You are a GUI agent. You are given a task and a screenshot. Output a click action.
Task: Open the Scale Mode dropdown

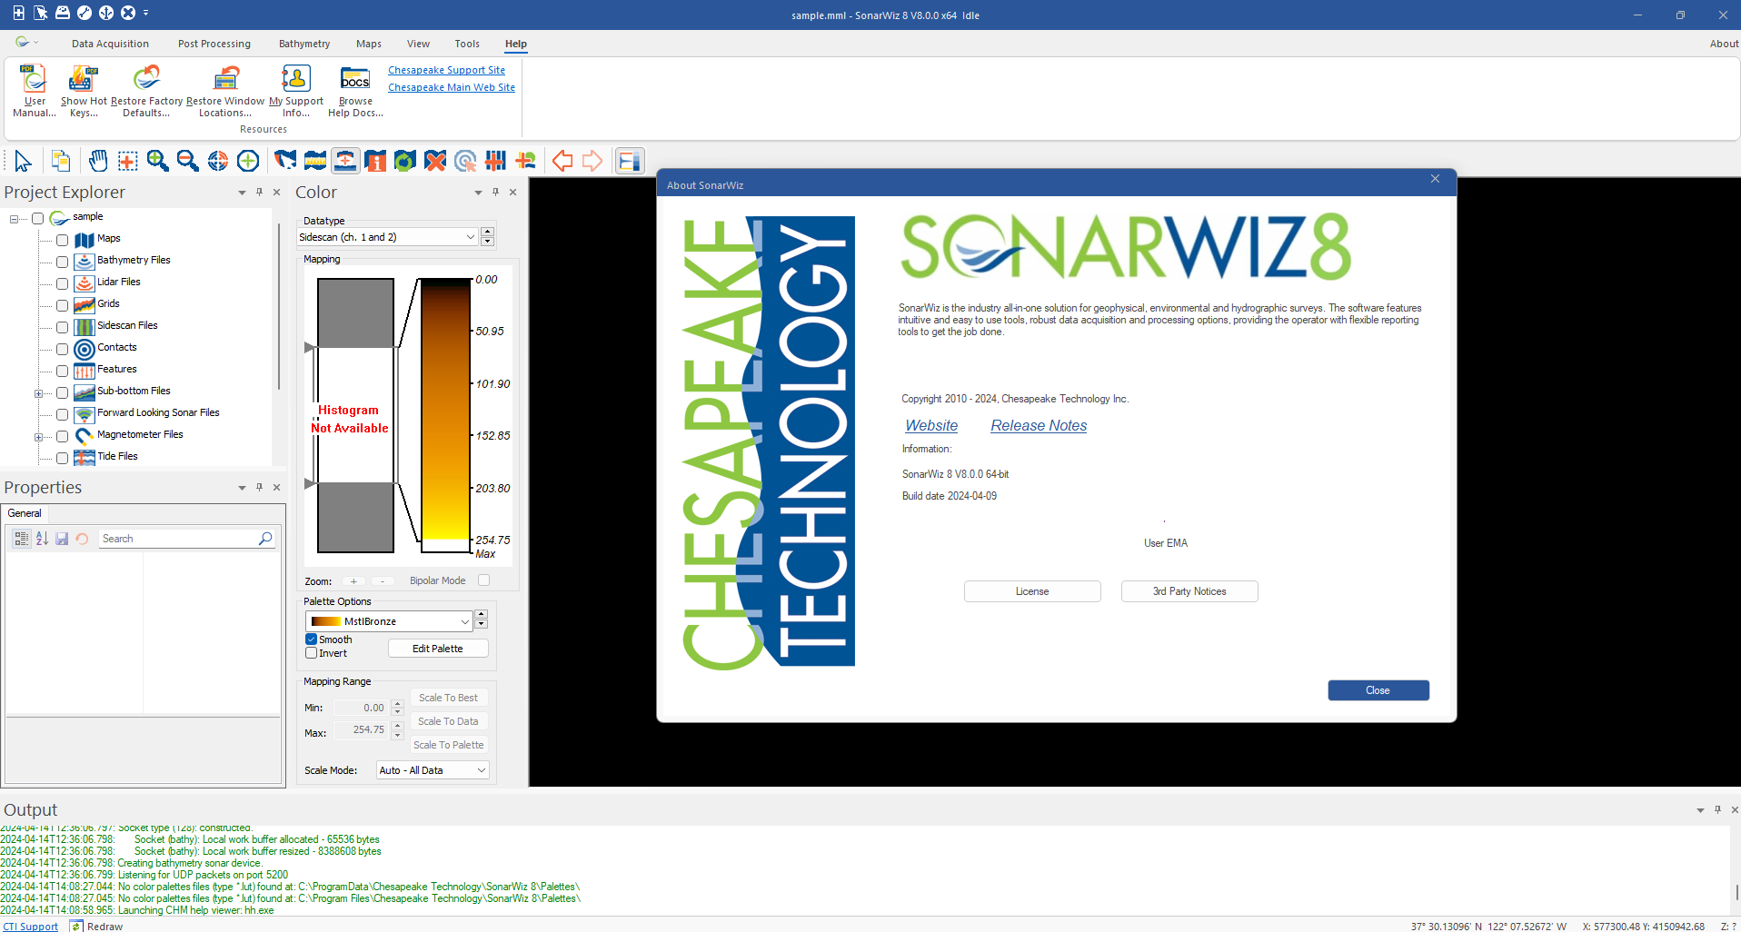tap(433, 770)
